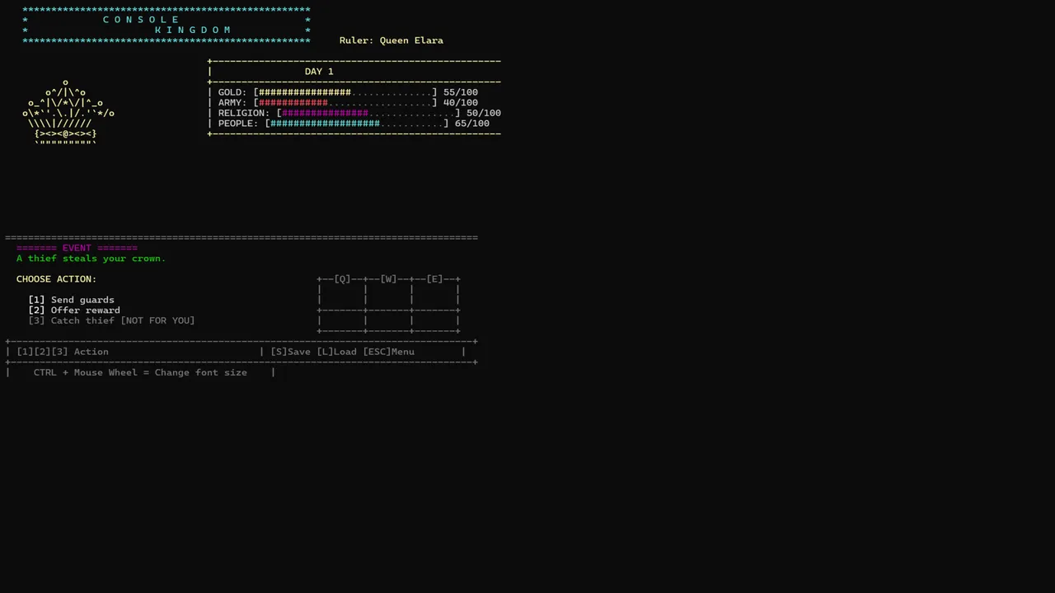Click the [E] inventory slot header
This screenshot has width=1055, height=593.
435,279
